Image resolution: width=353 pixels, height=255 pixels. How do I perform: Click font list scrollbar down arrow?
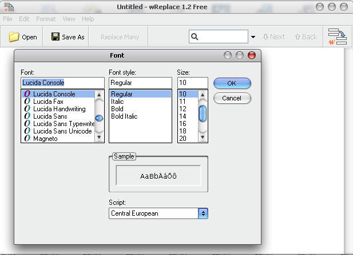[x=99, y=137]
